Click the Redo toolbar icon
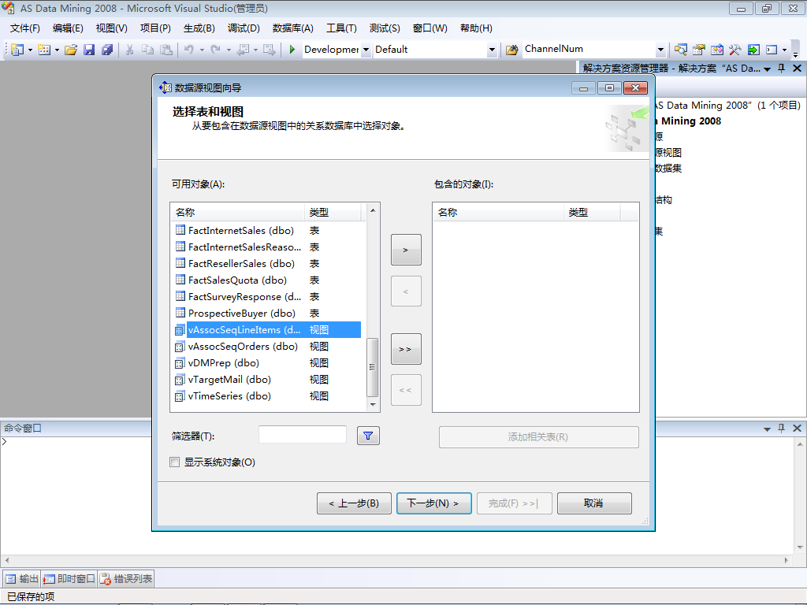Image resolution: width=807 pixels, height=605 pixels. (216, 50)
